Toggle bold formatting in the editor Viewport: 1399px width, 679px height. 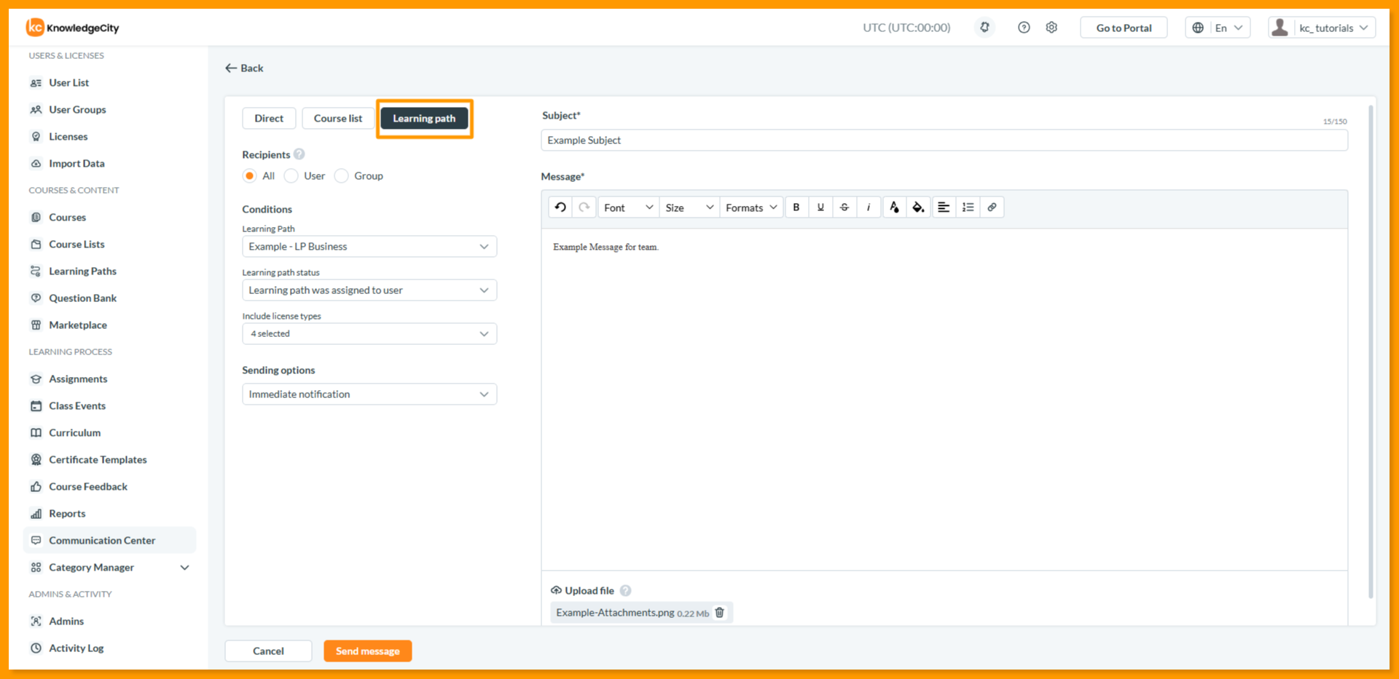coord(796,207)
